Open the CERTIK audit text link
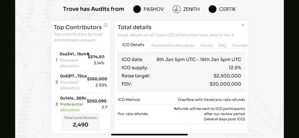The image size is (299, 138). 227,9
